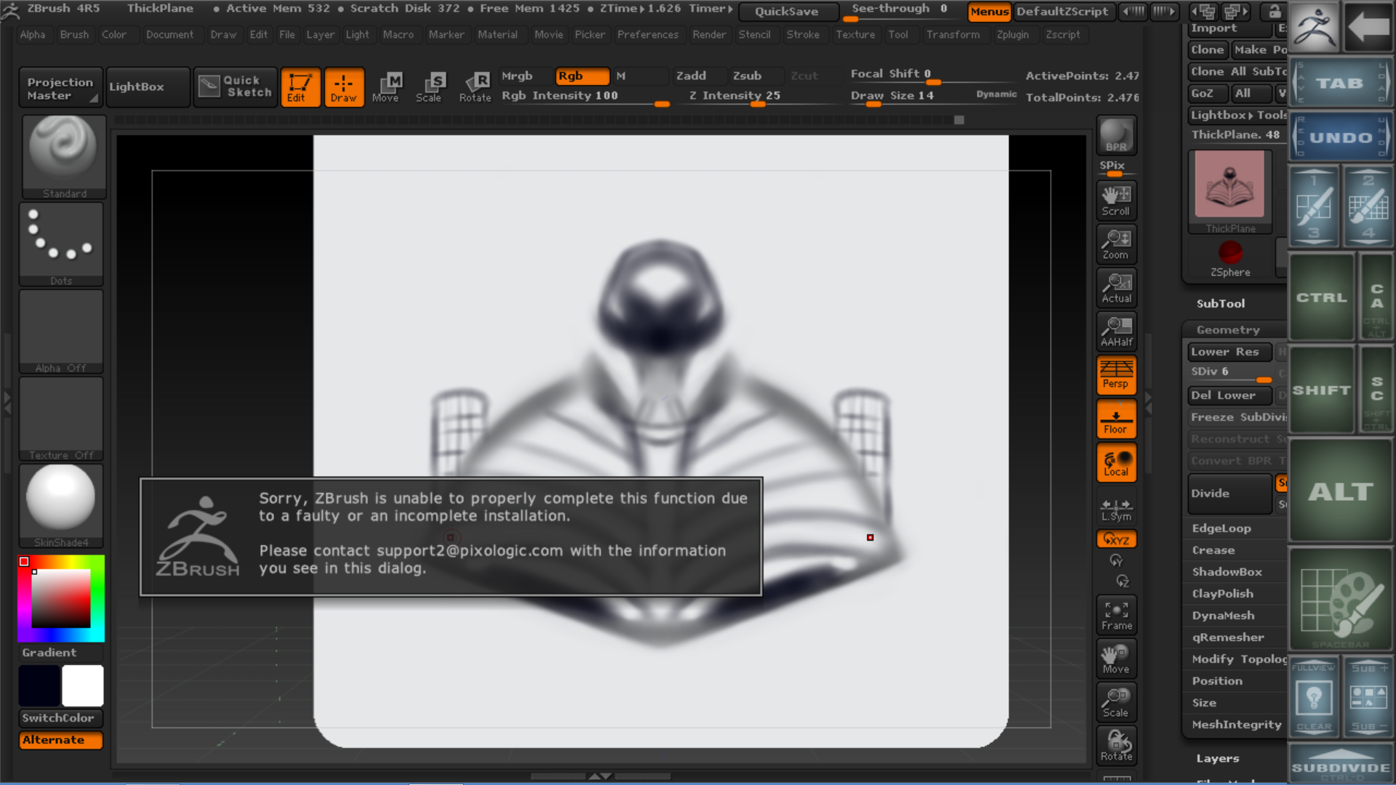
Task: Open LightBox browser
Action: (x=148, y=87)
